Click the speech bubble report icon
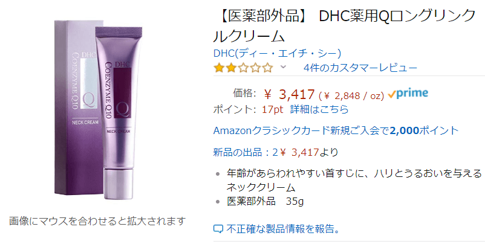The width and height of the screenshot is (485, 247). 218,229
